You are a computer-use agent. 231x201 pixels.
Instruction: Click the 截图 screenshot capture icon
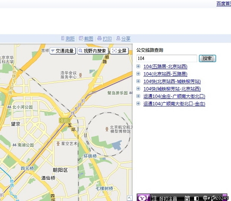(x=81, y=38)
